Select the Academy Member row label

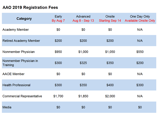[16, 30]
